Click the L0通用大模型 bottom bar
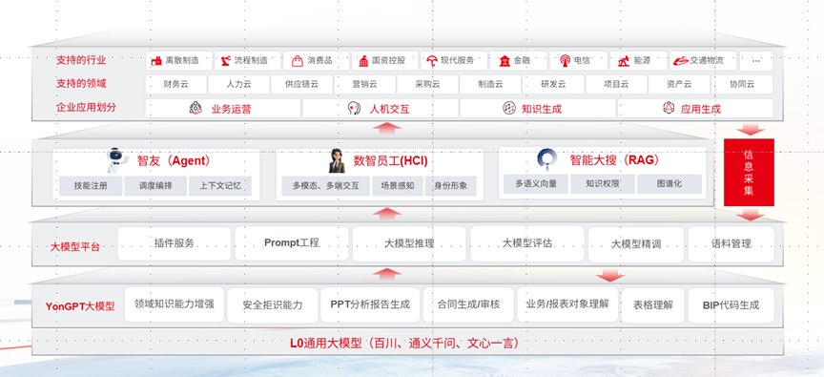Viewport: 824px width, 377px height. pyautogui.click(x=407, y=344)
